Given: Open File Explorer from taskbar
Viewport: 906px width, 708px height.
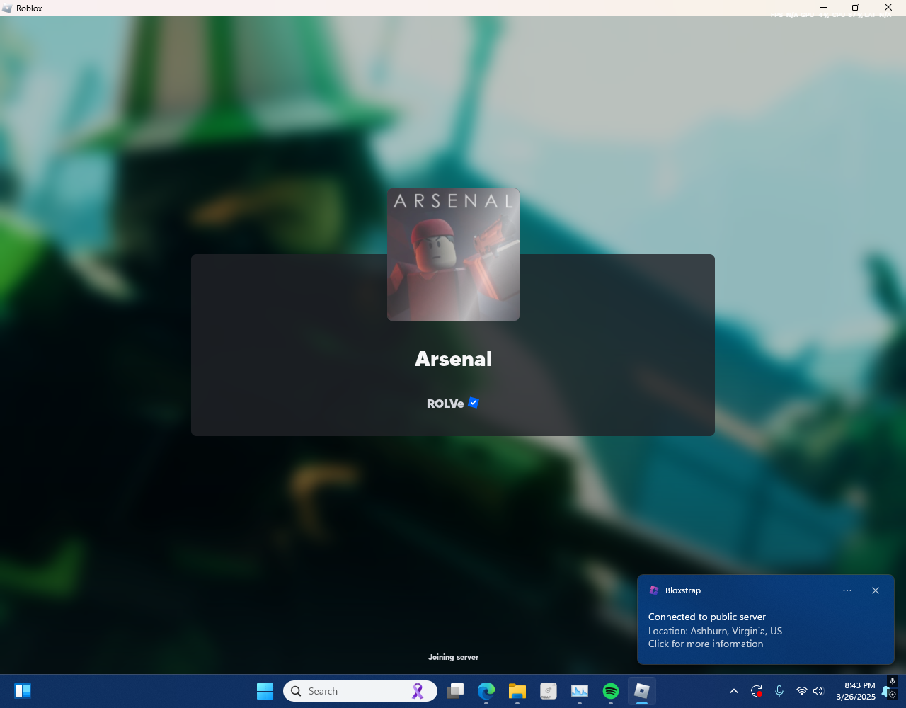Looking at the screenshot, I should pos(517,691).
